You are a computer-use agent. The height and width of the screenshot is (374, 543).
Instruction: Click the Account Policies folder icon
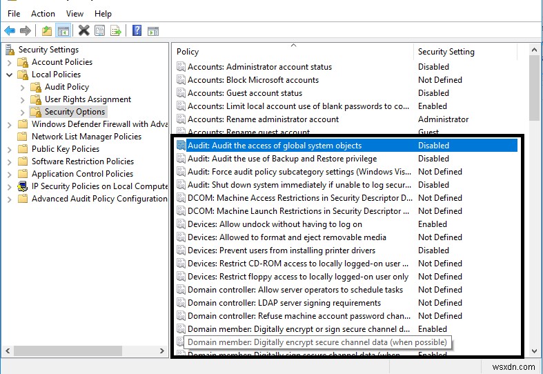click(23, 62)
